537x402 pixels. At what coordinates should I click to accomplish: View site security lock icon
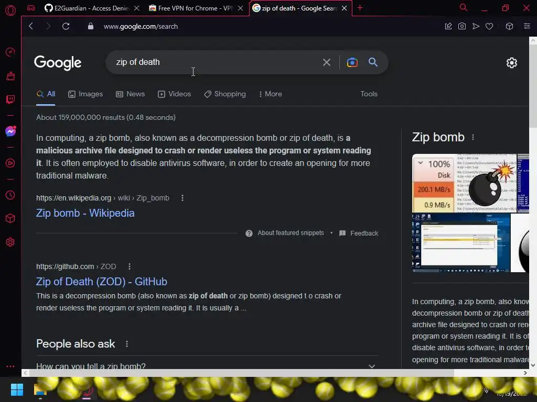[90, 26]
